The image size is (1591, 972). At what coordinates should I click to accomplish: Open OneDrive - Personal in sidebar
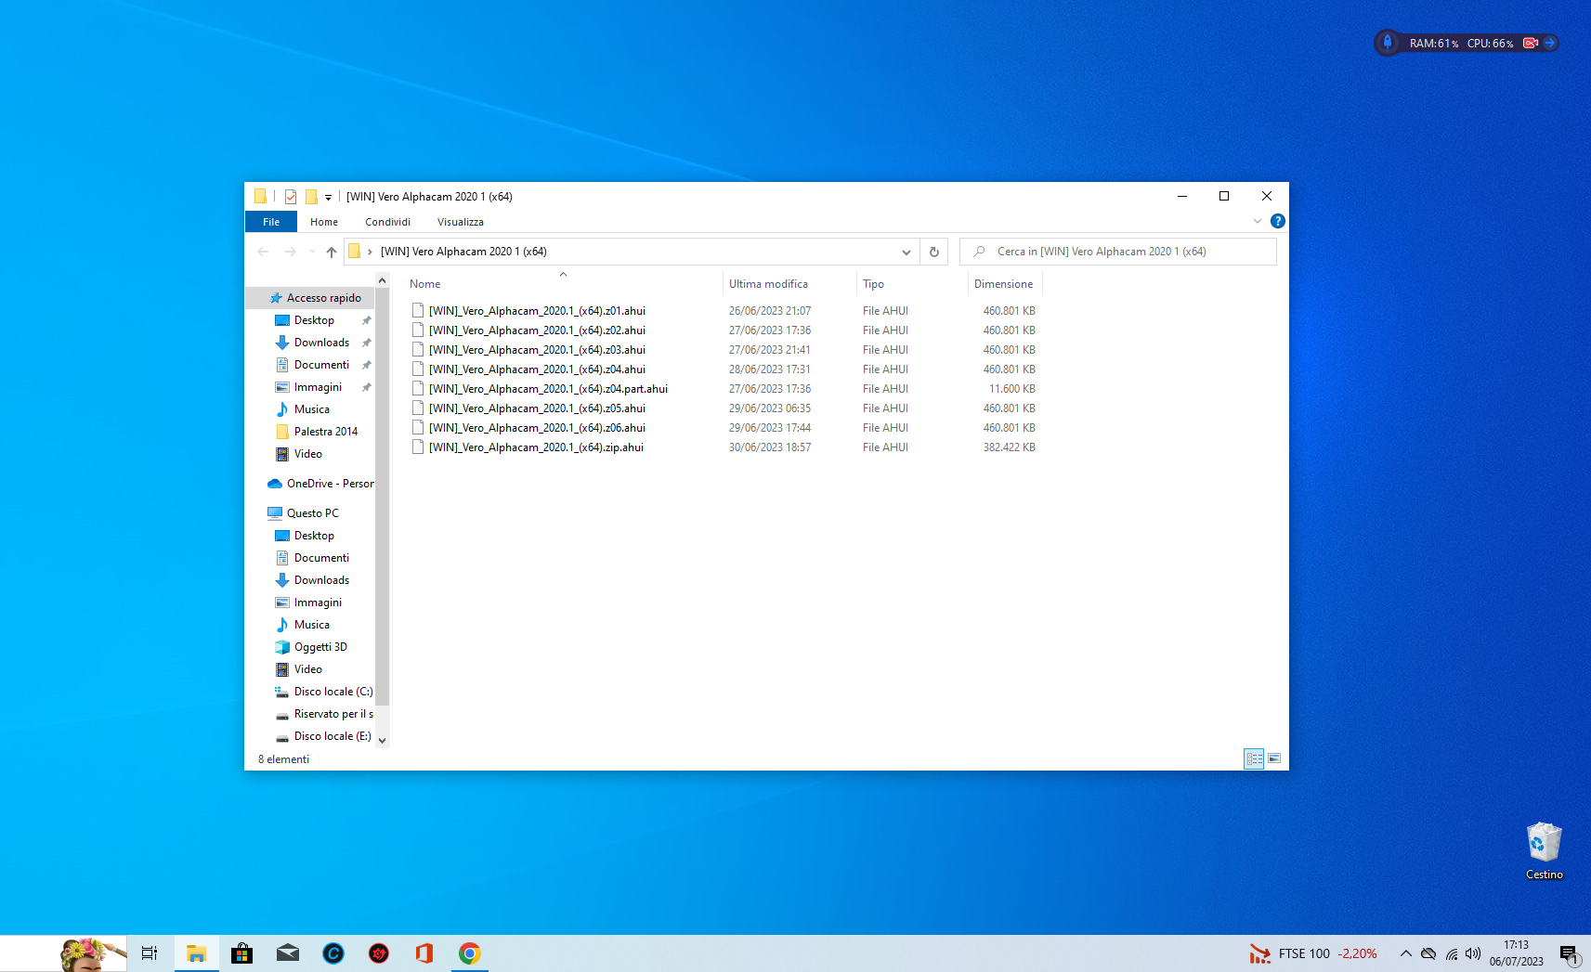coord(320,484)
